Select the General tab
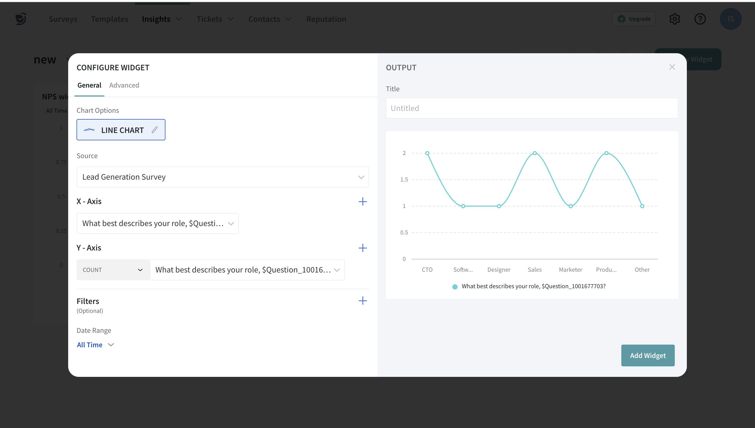 [x=89, y=85]
